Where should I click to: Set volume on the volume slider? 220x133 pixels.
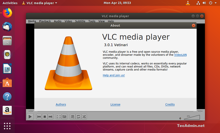tap(192, 117)
